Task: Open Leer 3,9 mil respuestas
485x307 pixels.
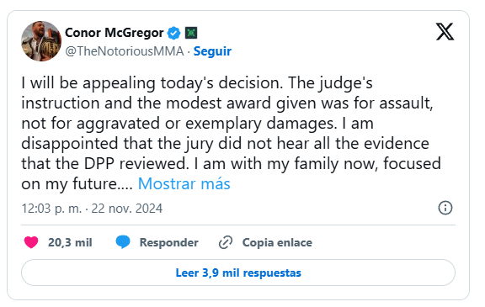Action: click(238, 273)
